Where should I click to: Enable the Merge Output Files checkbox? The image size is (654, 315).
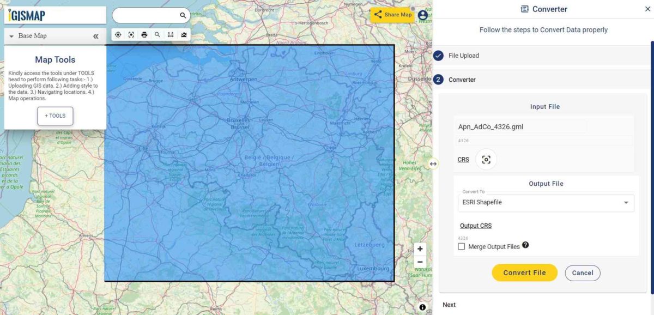tap(462, 246)
